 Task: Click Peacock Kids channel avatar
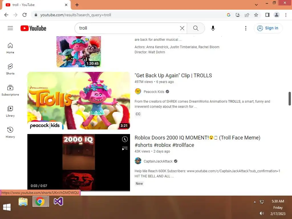pyautogui.click(x=138, y=92)
